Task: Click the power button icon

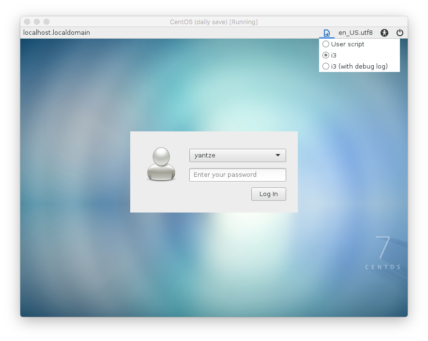Action: tap(399, 33)
